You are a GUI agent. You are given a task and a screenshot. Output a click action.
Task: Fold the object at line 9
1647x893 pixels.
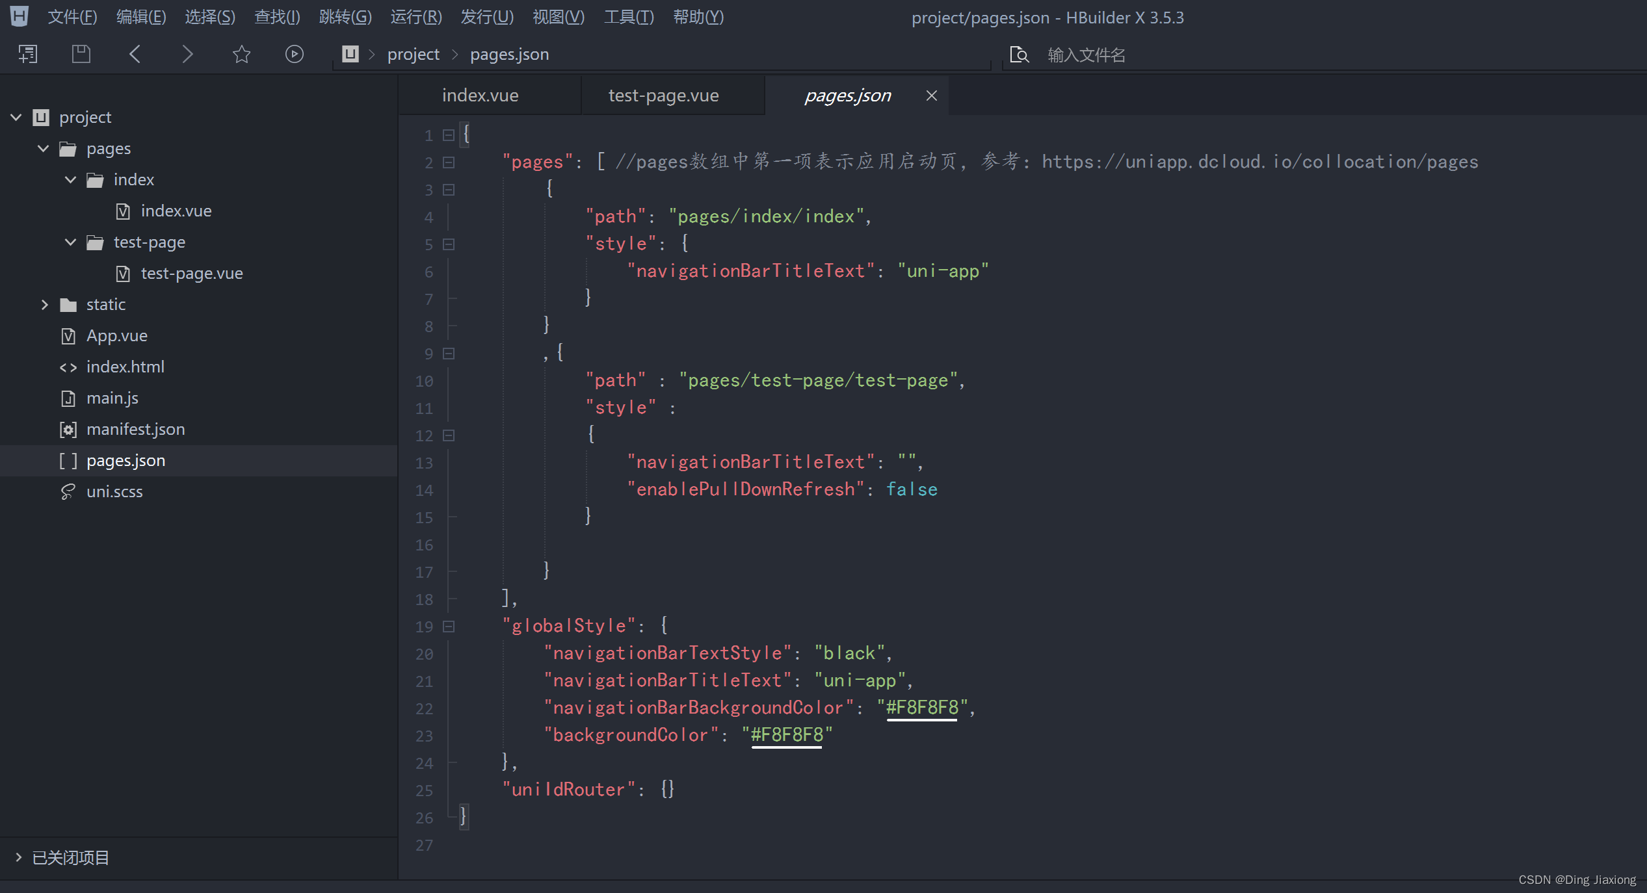pyautogui.click(x=448, y=354)
